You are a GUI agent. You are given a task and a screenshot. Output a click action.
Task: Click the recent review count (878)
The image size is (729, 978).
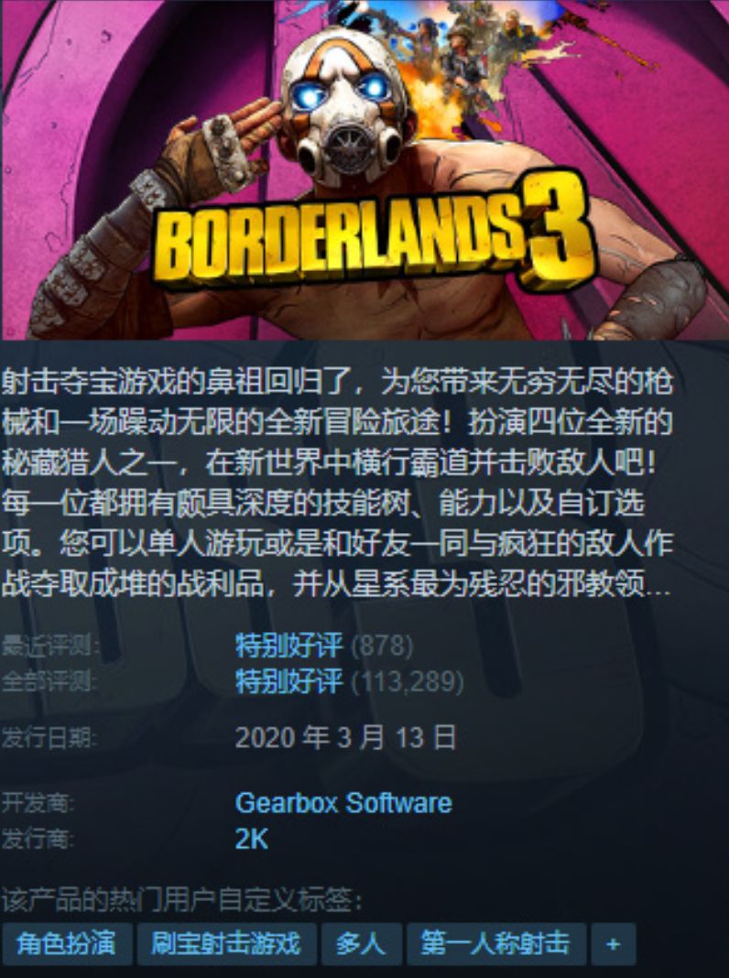382,646
